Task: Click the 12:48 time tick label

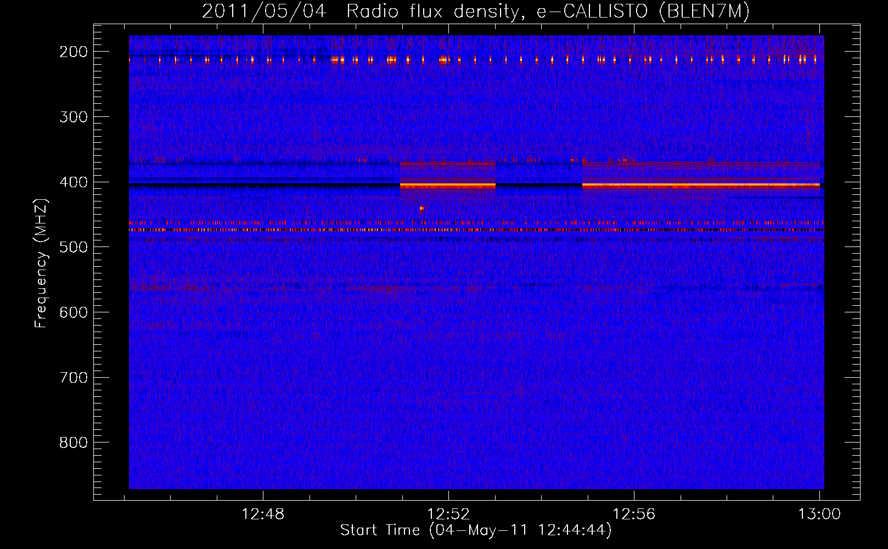Action: click(x=263, y=514)
